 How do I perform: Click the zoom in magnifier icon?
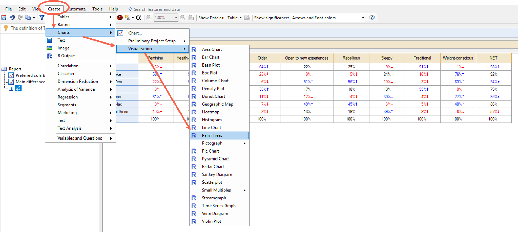183,18
